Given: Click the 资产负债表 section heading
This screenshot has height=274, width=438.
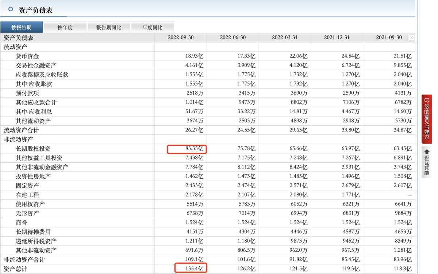Looking at the screenshot, I should click(35, 10).
